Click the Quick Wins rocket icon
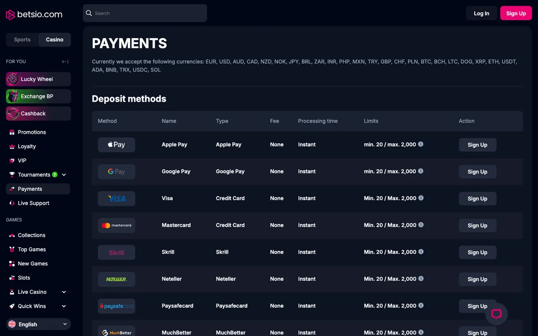 tap(12, 306)
